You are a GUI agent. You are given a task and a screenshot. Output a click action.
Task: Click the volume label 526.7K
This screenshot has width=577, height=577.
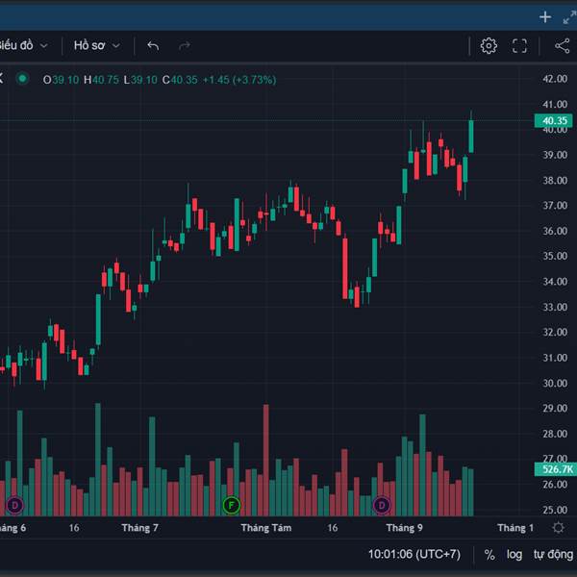click(556, 469)
